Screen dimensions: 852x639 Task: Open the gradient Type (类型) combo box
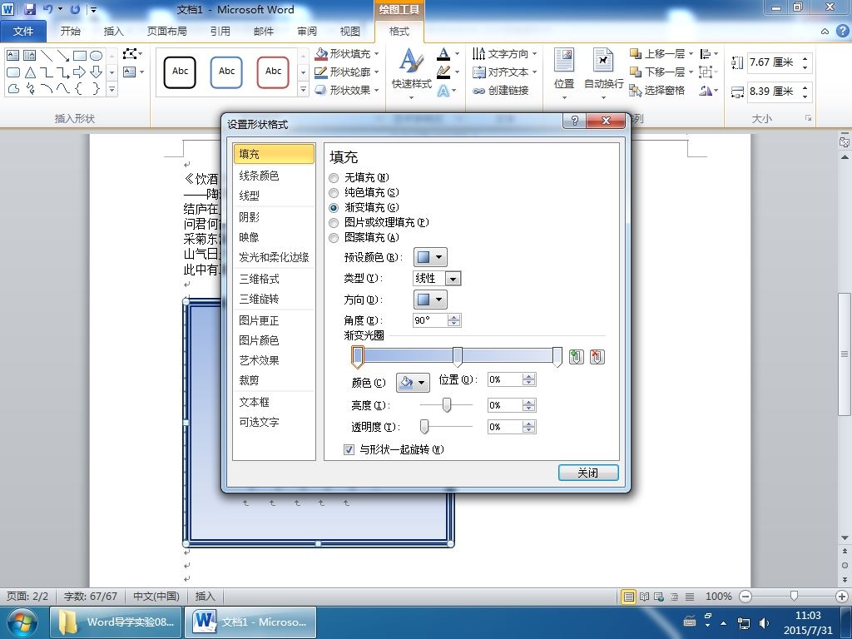point(437,278)
